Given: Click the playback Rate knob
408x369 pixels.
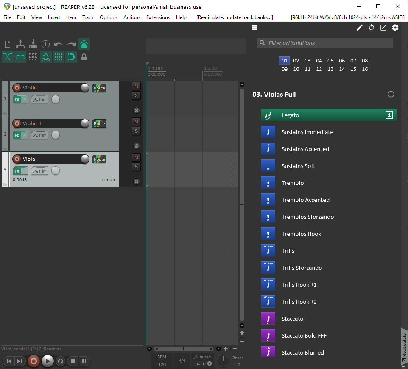Looking at the screenshot, I should coord(223,361).
